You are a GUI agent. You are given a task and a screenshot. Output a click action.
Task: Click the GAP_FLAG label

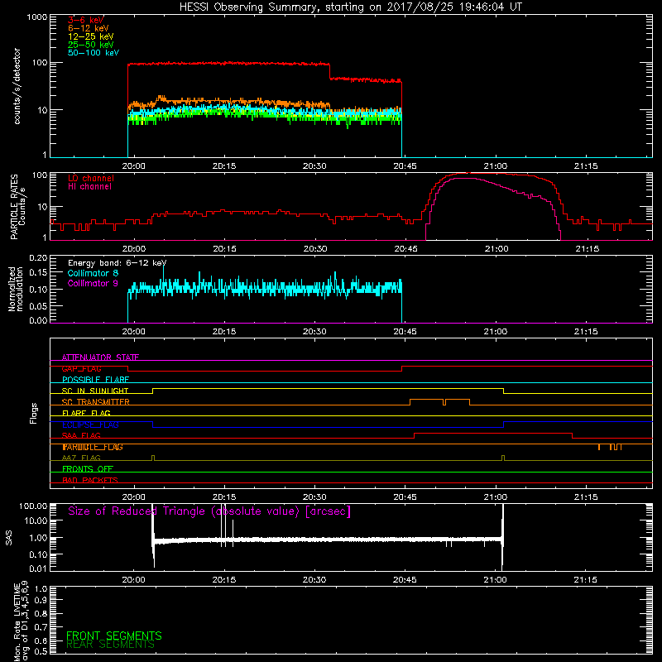pyautogui.click(x=81, y=368)
